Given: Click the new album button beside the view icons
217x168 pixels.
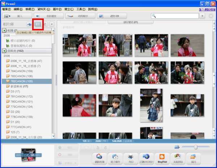Looking at the screenshot, I should click(x=29, y=24).
